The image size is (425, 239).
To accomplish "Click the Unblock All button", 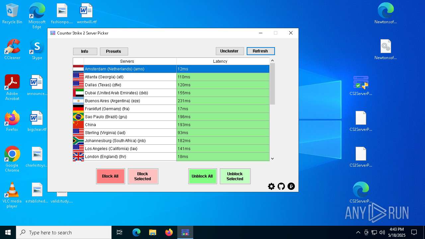I will (x=202, y=176).
